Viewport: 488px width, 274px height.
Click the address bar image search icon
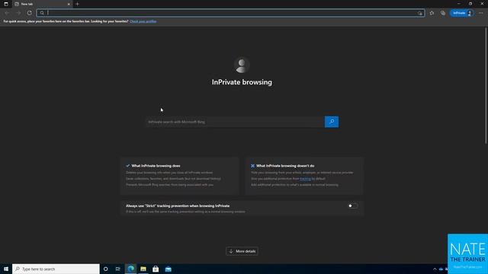point(420,13)
